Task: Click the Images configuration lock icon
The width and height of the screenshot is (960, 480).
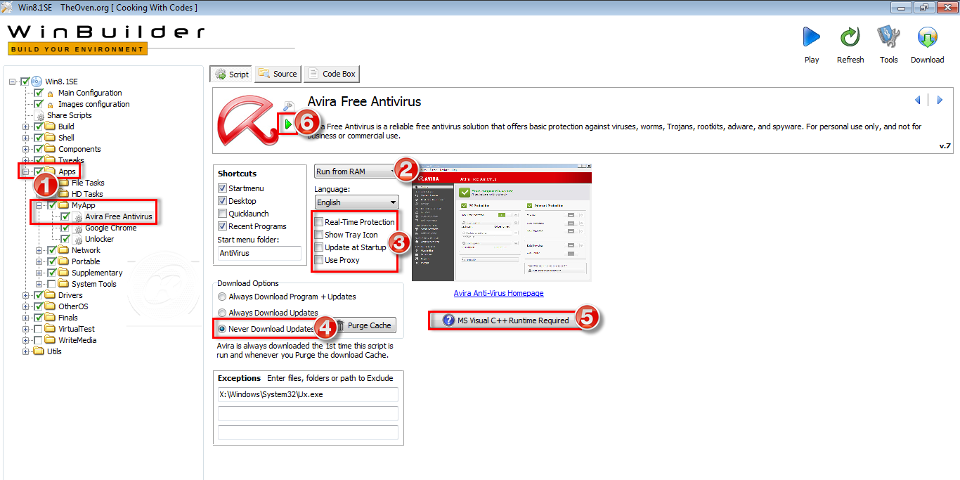Action: point(51,105)
